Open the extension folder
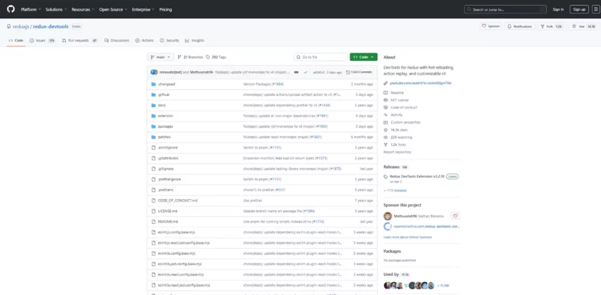 (166, 116)
